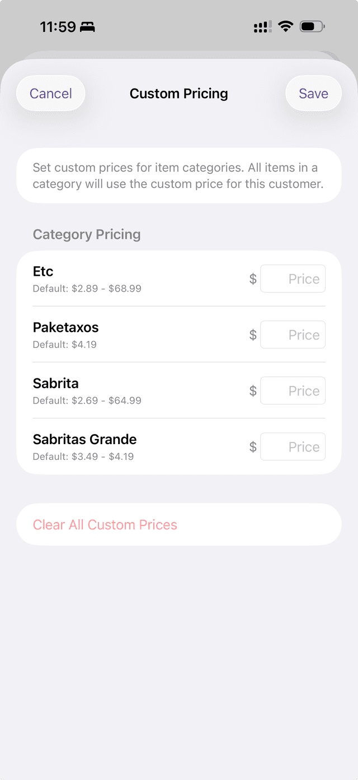The width and height of the screenshot is (358, 780).
Task: Click the Wi-Fi status icon
Action: point(286,26)
